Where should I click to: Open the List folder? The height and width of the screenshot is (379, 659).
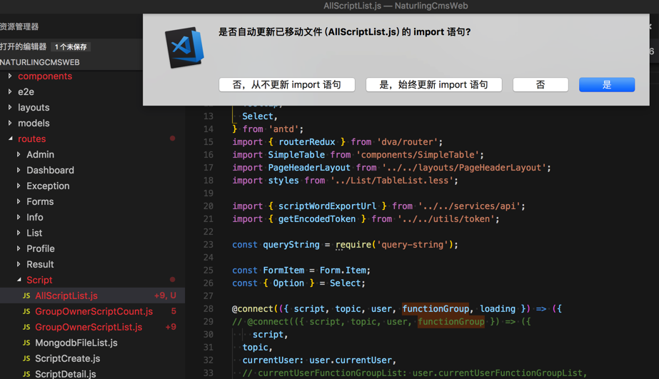click(x=34, y=233)
